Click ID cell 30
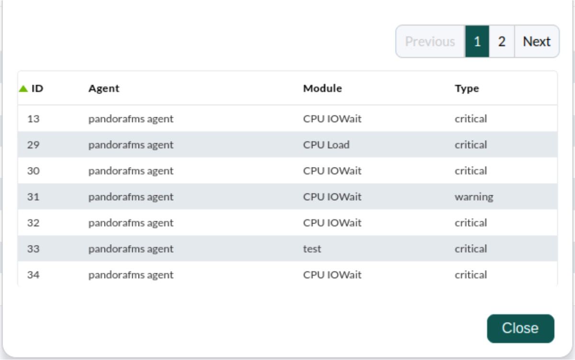The height and width of the screenshot is (360, 575). [x=33, y=171]
